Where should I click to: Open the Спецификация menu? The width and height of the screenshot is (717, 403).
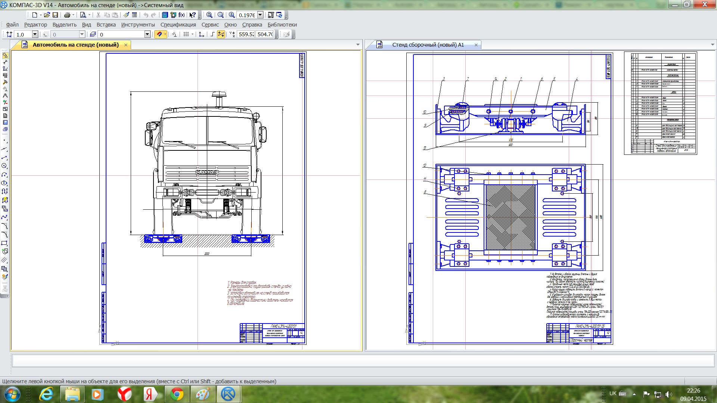pos(178,25)
